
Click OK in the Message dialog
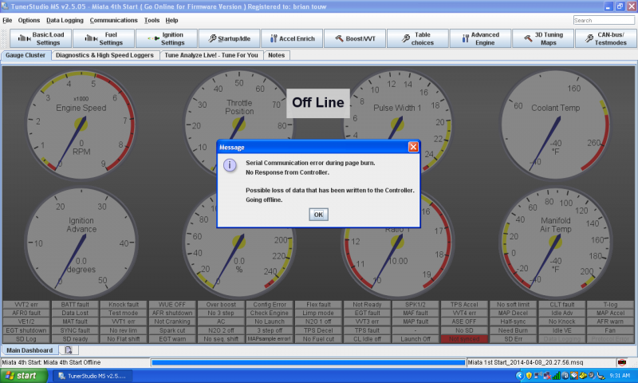click(318, 215)
